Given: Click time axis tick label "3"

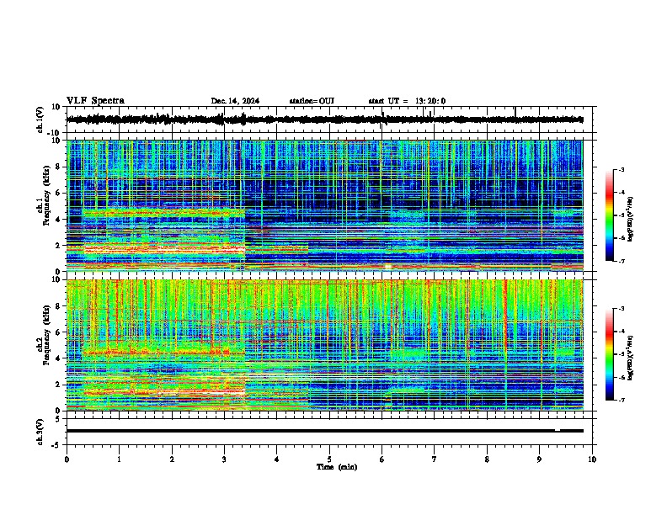Looking at the screenshot, I should (224, 459).
